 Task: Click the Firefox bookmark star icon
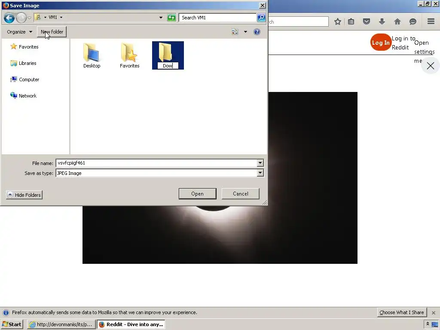tap(338, 21)
